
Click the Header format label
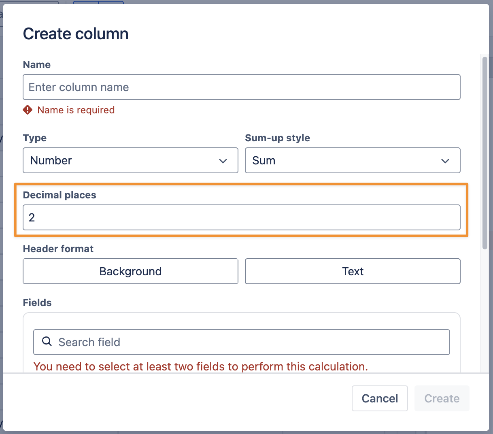click(x=58, y=249)
